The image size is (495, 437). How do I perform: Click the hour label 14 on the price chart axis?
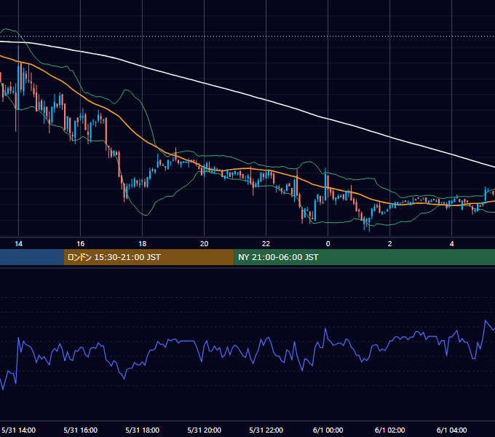19,243
